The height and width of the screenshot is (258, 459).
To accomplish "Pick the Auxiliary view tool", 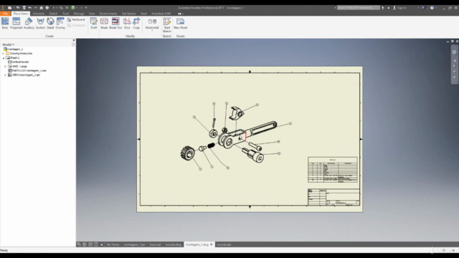I will point(29,23).
